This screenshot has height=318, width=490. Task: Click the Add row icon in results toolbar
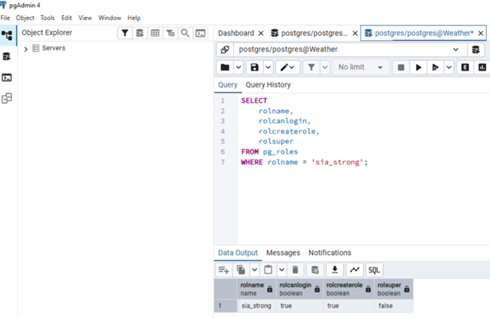[x=223, y=270]
